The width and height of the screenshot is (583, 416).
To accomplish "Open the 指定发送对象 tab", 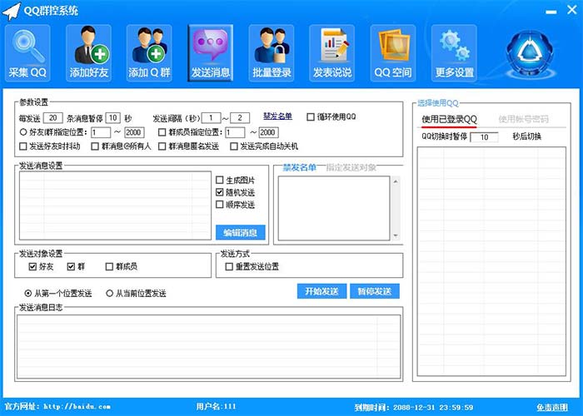I will (x=351, y=167).
